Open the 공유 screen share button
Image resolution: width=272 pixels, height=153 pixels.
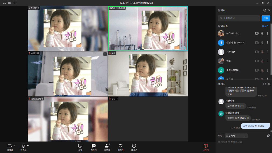(80, 147)
